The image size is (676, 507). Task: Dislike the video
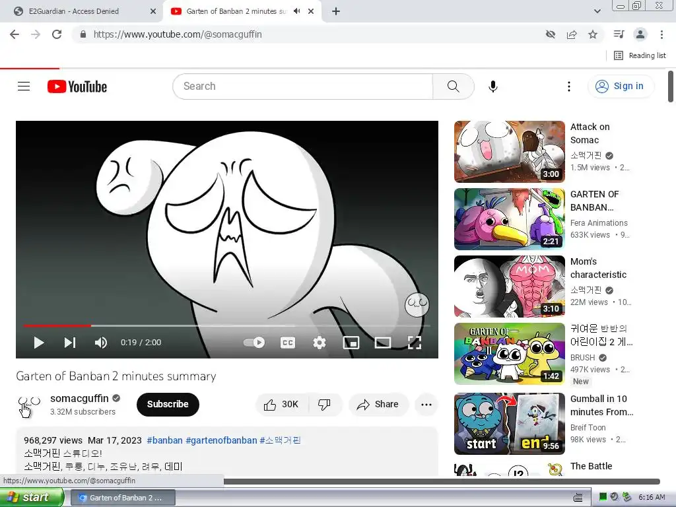[324, 405]
